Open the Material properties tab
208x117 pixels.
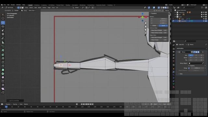click(174, 87)
